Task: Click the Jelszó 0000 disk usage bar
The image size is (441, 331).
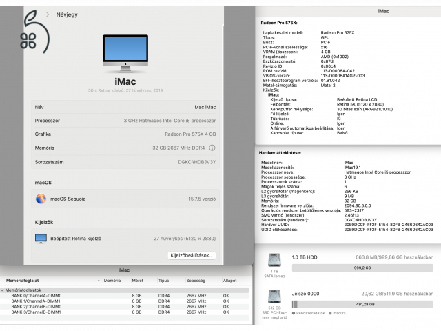Action: (x=362, y=304)
